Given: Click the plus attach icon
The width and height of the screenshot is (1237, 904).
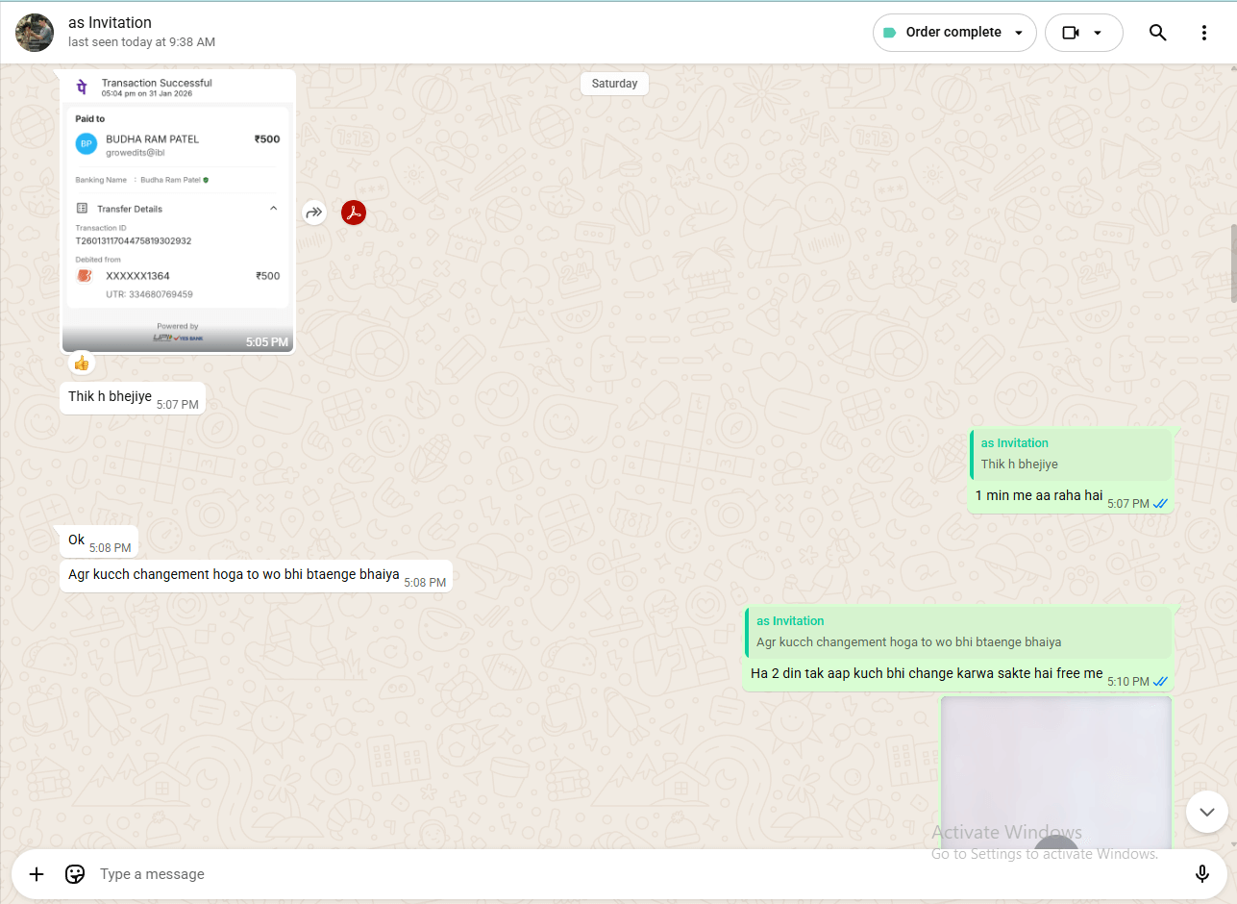Looking at the screenshot, I should point(37,874).
